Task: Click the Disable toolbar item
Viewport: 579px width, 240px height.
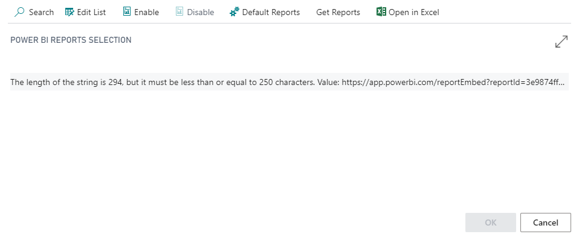Action: (195, 12)
